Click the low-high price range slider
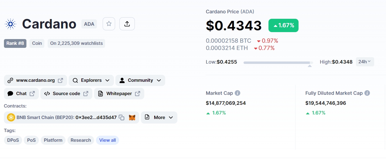The image size is (386, 159). coord(278,63)
